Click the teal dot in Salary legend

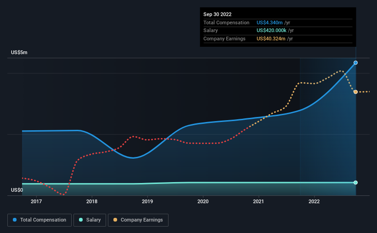(x=81, y=220)
